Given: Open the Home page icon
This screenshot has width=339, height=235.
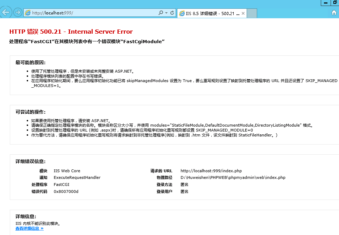Looking at the screenshot, I should (x=334, y=13).
